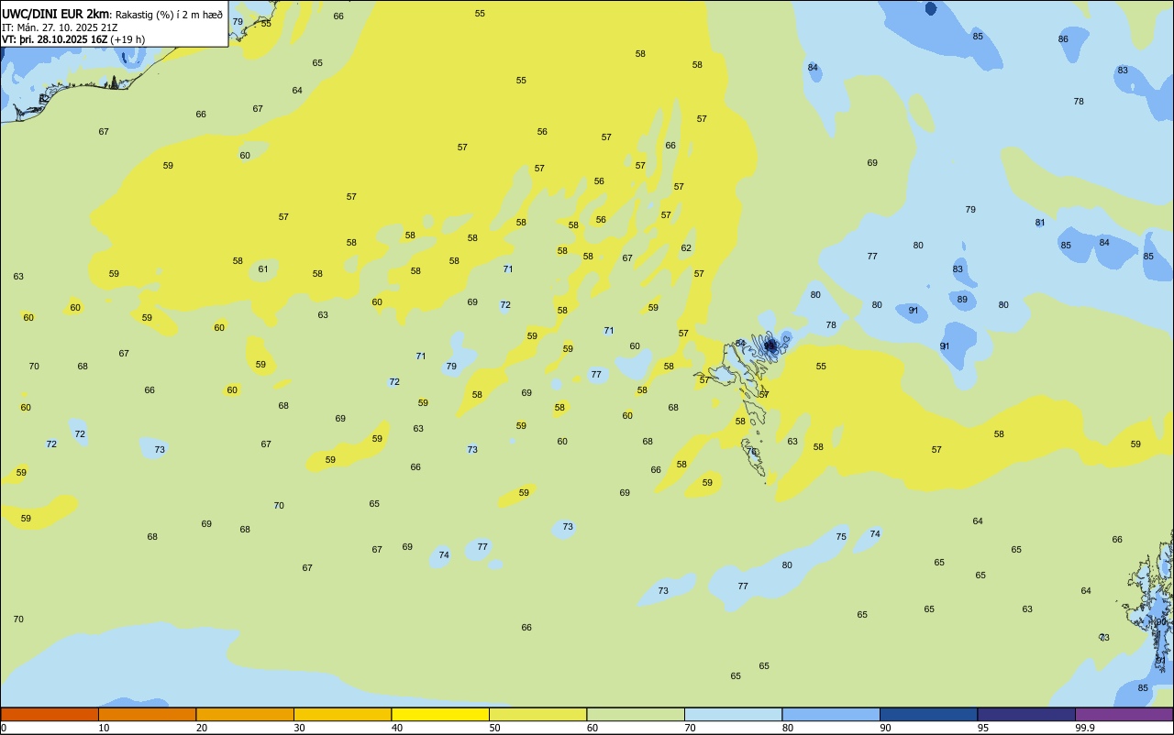
Task: Click the humidity value '89' on the map
Action: 962,300
